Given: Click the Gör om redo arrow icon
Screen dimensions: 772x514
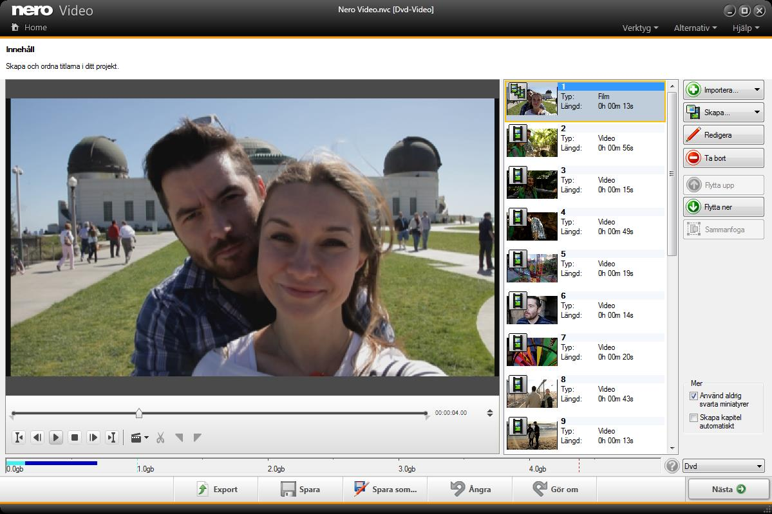Looking at the screenshot, I should (540, 489).
